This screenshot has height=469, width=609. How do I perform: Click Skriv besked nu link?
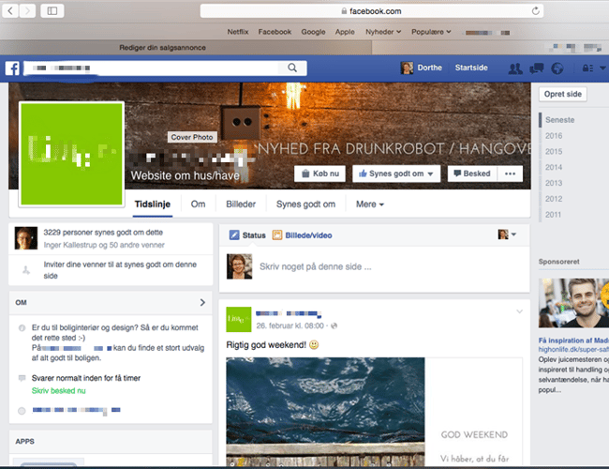tap(58, 390)
